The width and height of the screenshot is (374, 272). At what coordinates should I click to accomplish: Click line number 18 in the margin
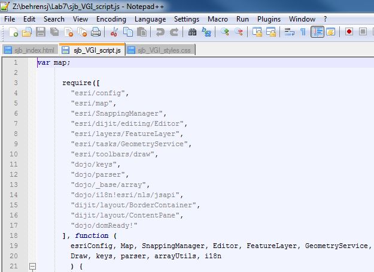click(14, 235)
